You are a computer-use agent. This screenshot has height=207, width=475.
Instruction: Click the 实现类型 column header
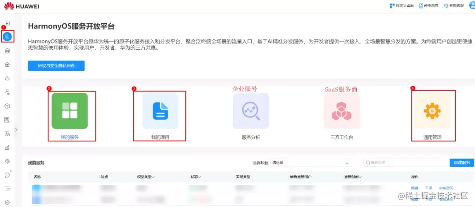pyautogui.click(x=243, y=177)
